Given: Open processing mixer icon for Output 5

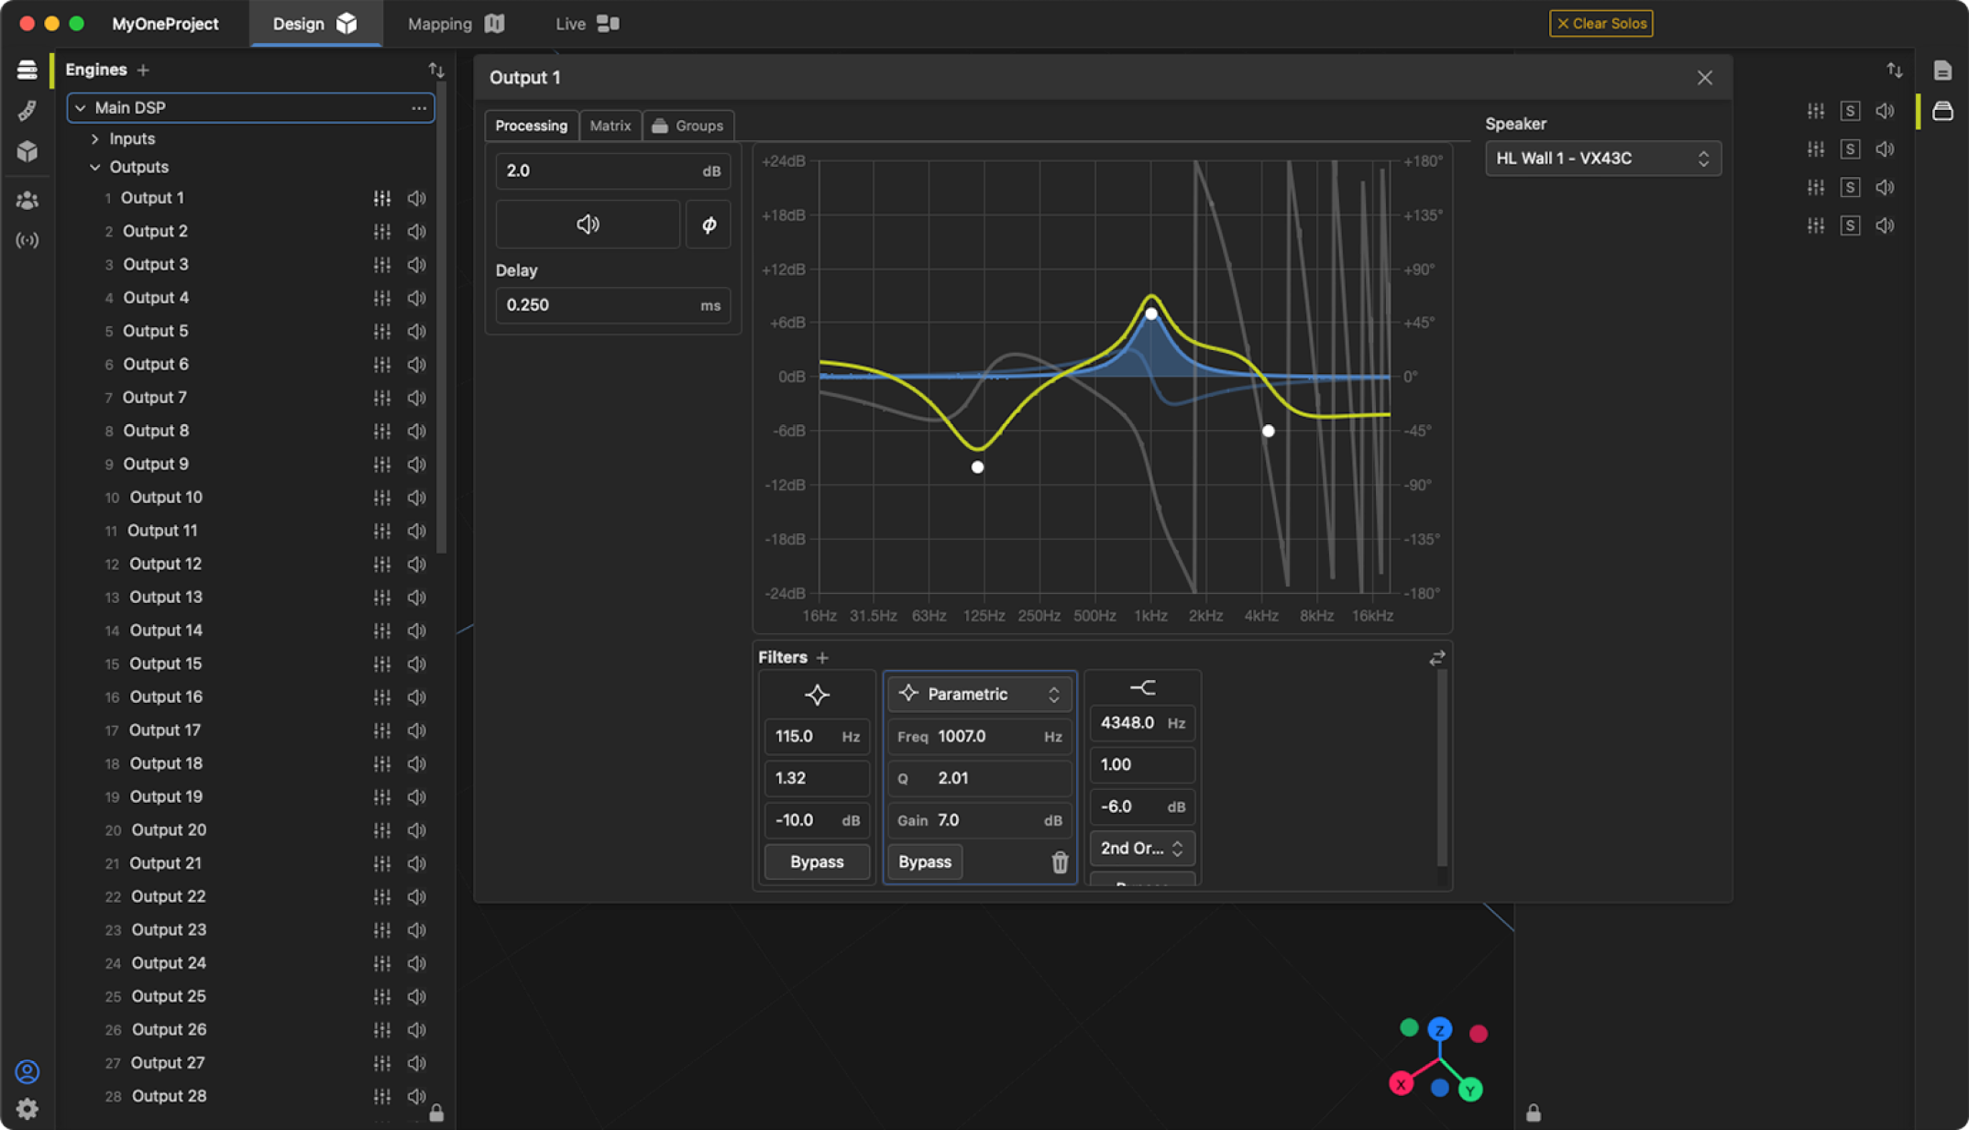Looking at the screenshot, I should 382,331.
